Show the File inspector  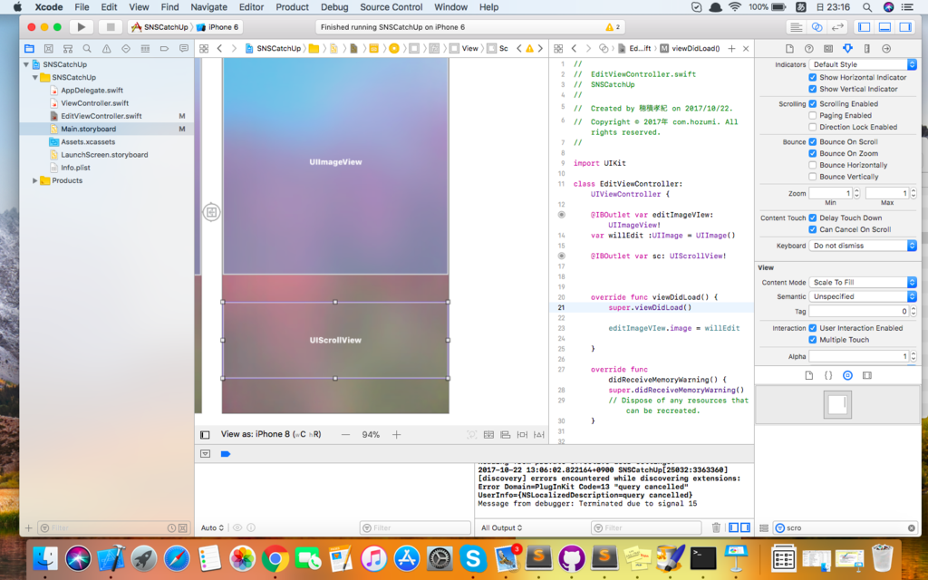789,49
